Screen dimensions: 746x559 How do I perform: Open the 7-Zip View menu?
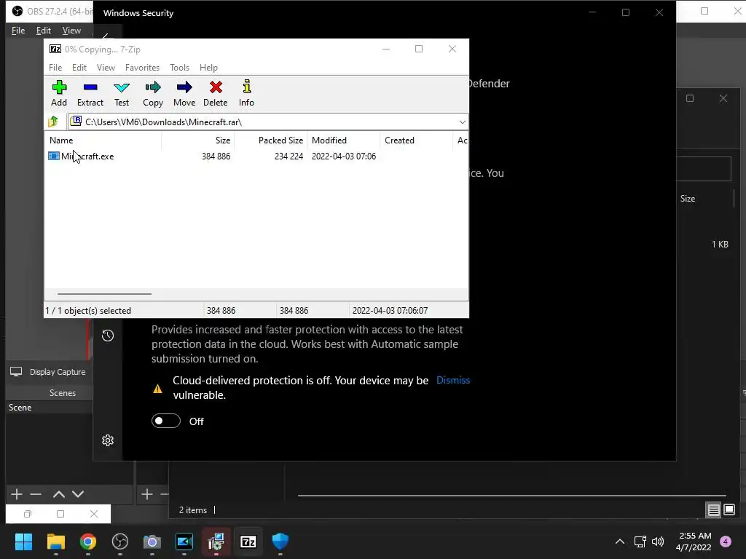106,68
